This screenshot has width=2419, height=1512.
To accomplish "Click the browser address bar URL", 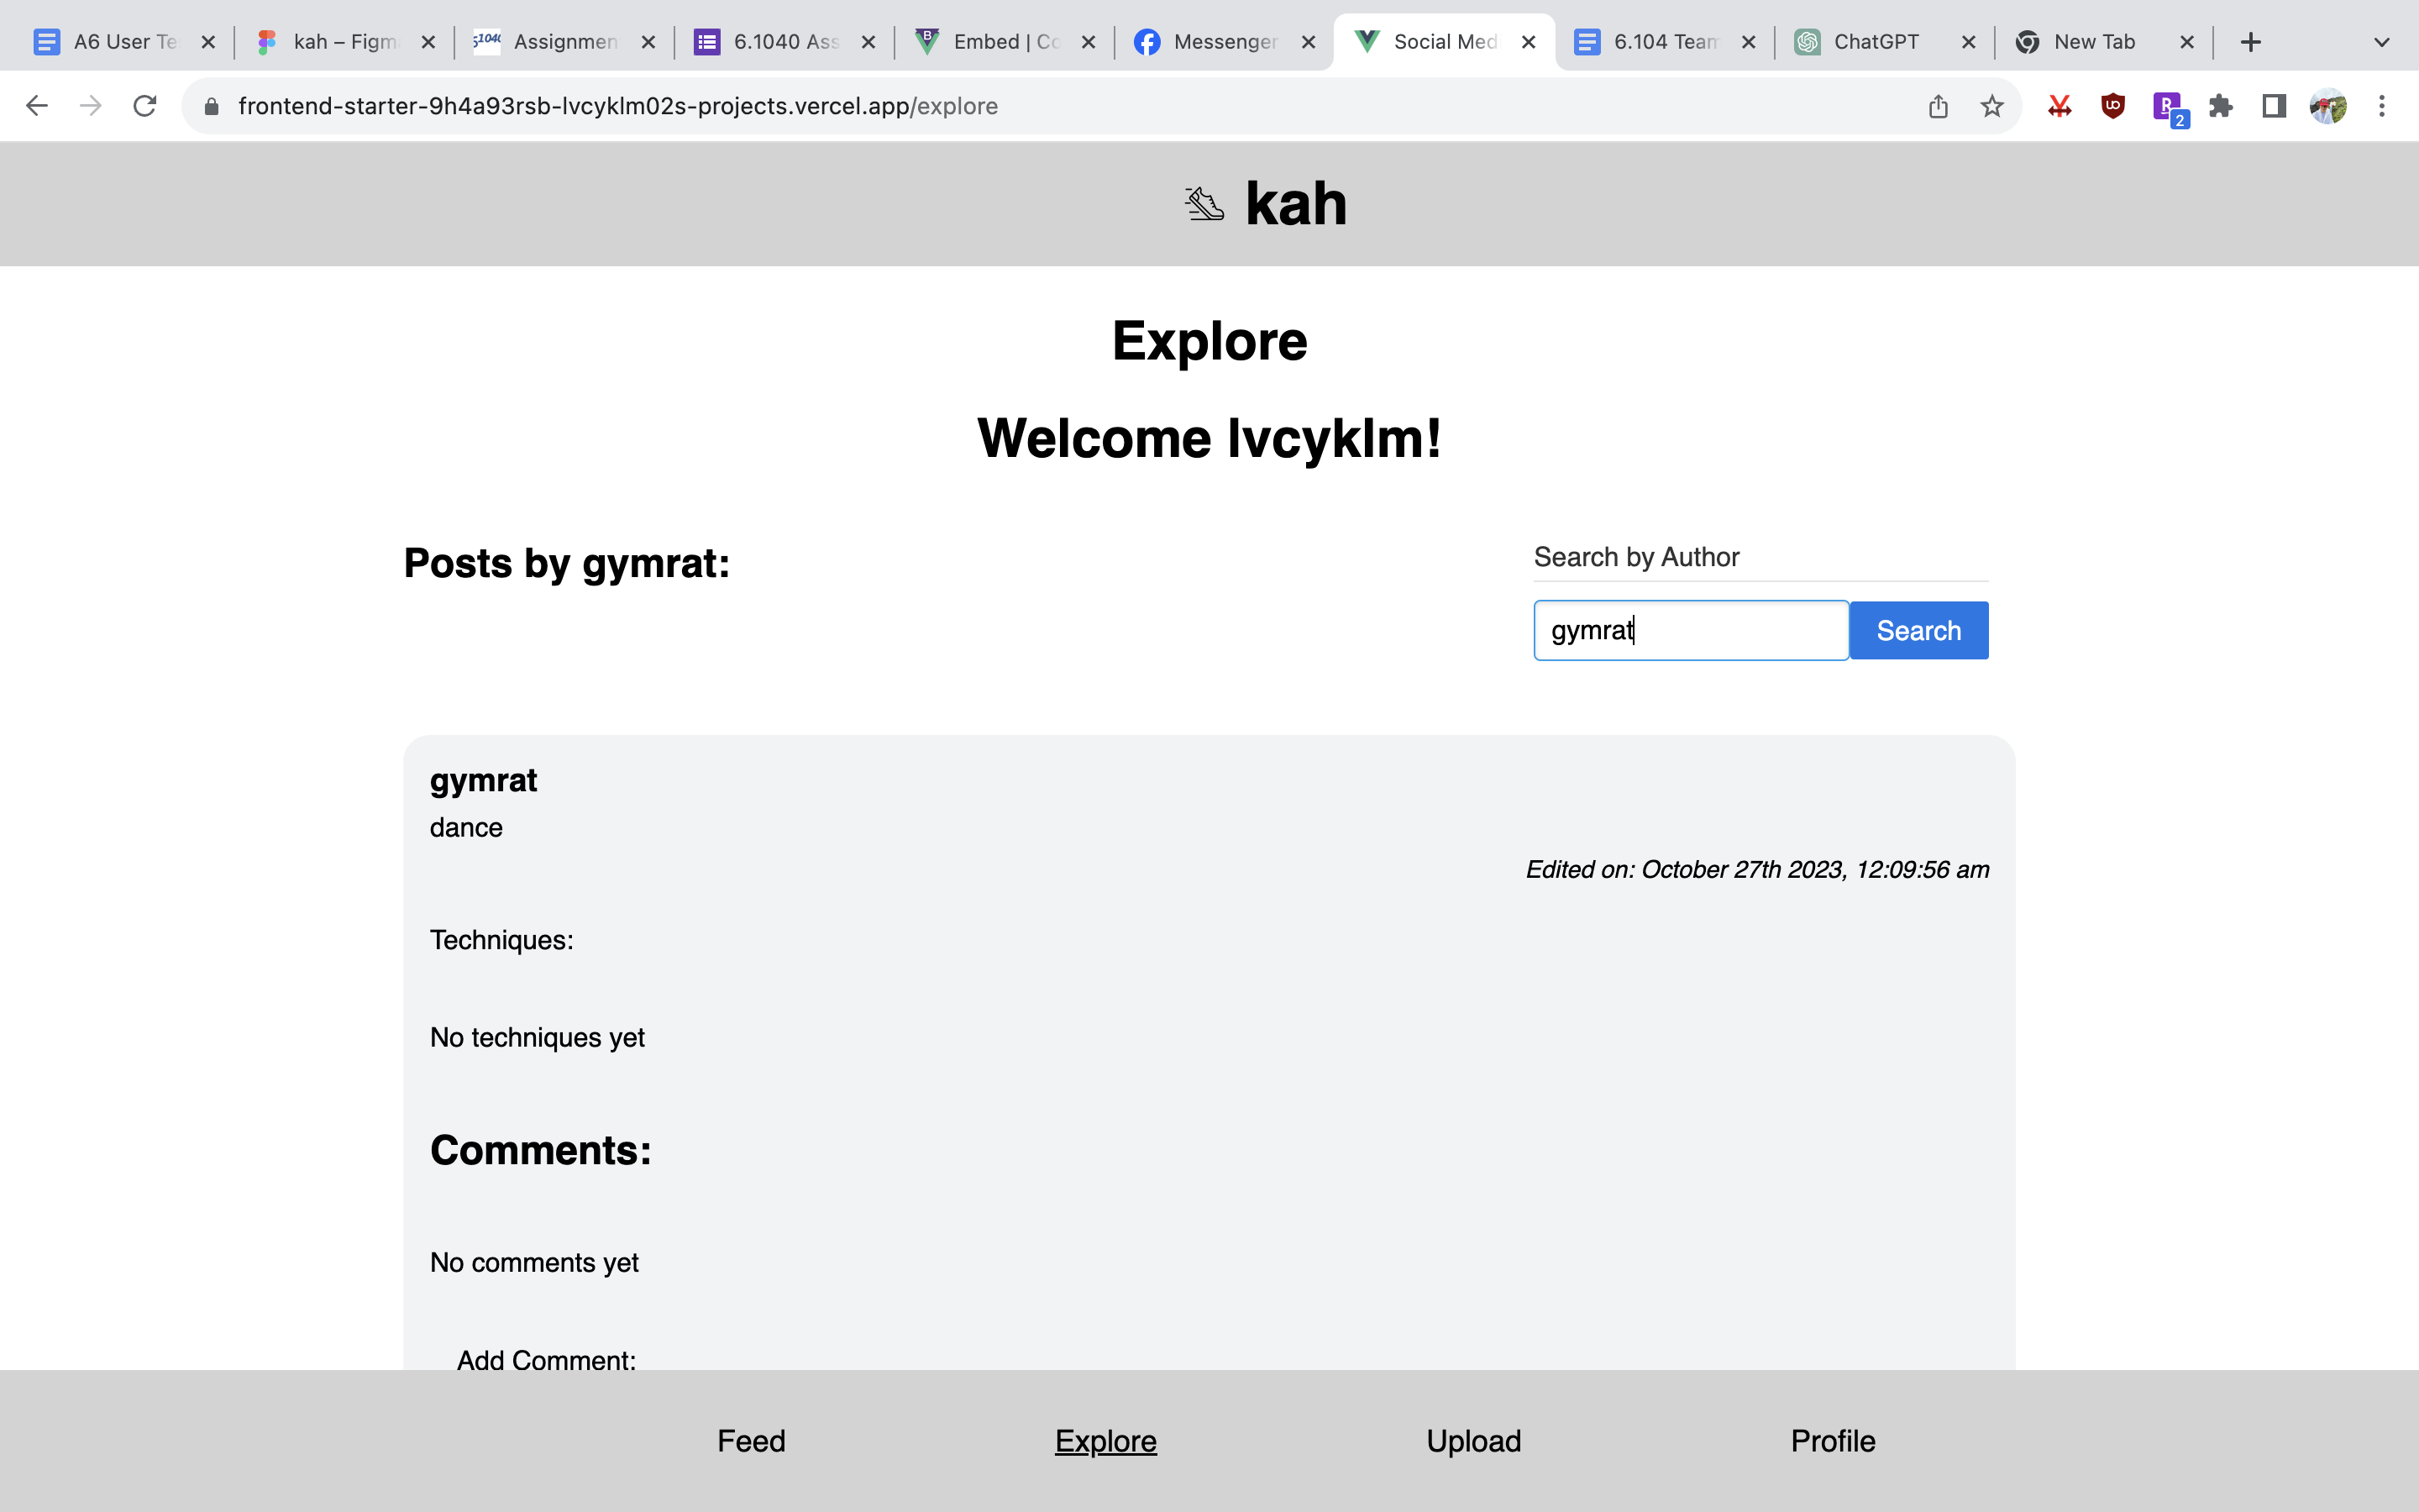I will [617, 106].
